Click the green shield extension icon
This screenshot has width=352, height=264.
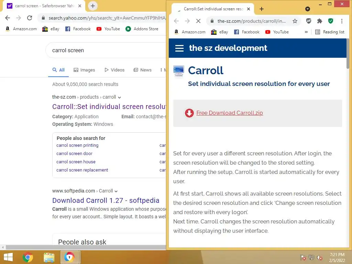tap(330, 21)
